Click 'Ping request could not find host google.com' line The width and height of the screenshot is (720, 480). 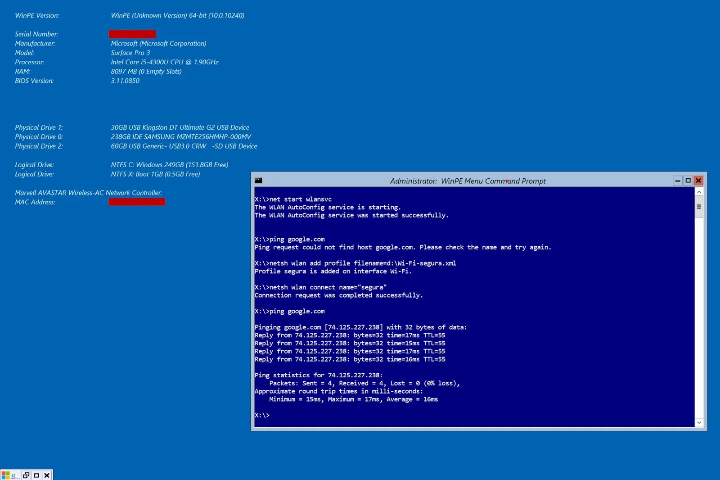tap(403, 247)
